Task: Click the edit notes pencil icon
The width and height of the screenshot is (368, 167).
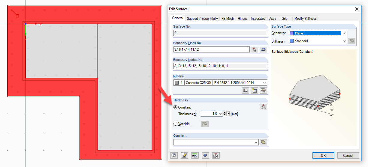Action: (x=184, y=155)
